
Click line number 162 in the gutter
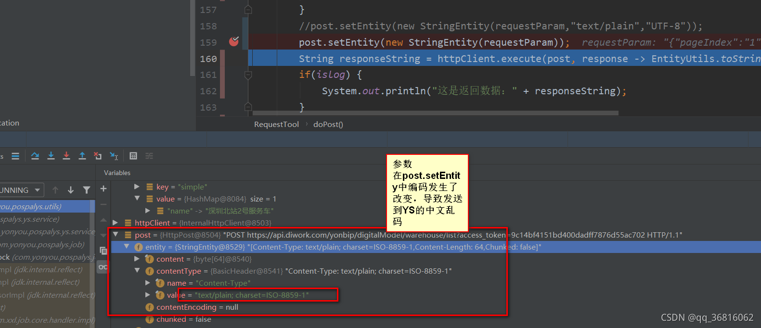208,91
